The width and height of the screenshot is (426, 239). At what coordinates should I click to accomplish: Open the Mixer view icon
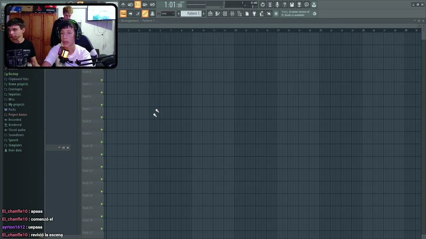(232, 14)
